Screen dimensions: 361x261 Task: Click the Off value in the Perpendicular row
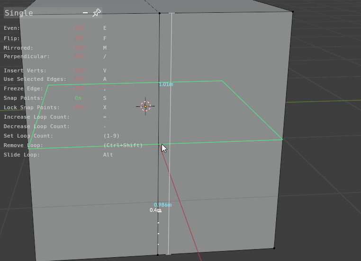(80, 57)
